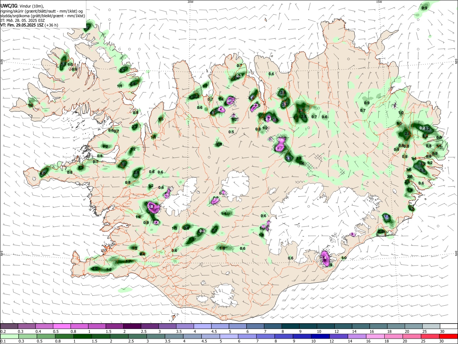The image size is (458, 344).
Task: Choose the crimson 25–30 swatch, lower legend row
Action: tap(430, 336)
